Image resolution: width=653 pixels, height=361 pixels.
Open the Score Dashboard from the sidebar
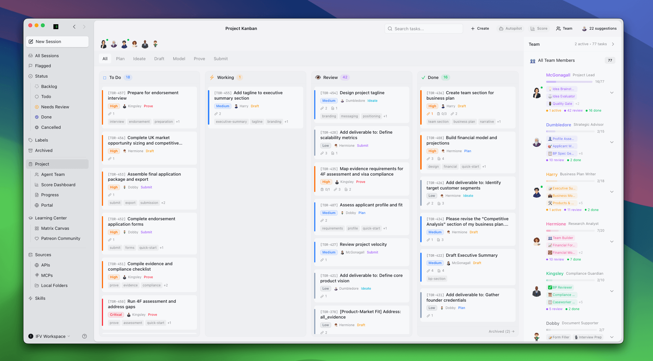click(x=58, y=185)
